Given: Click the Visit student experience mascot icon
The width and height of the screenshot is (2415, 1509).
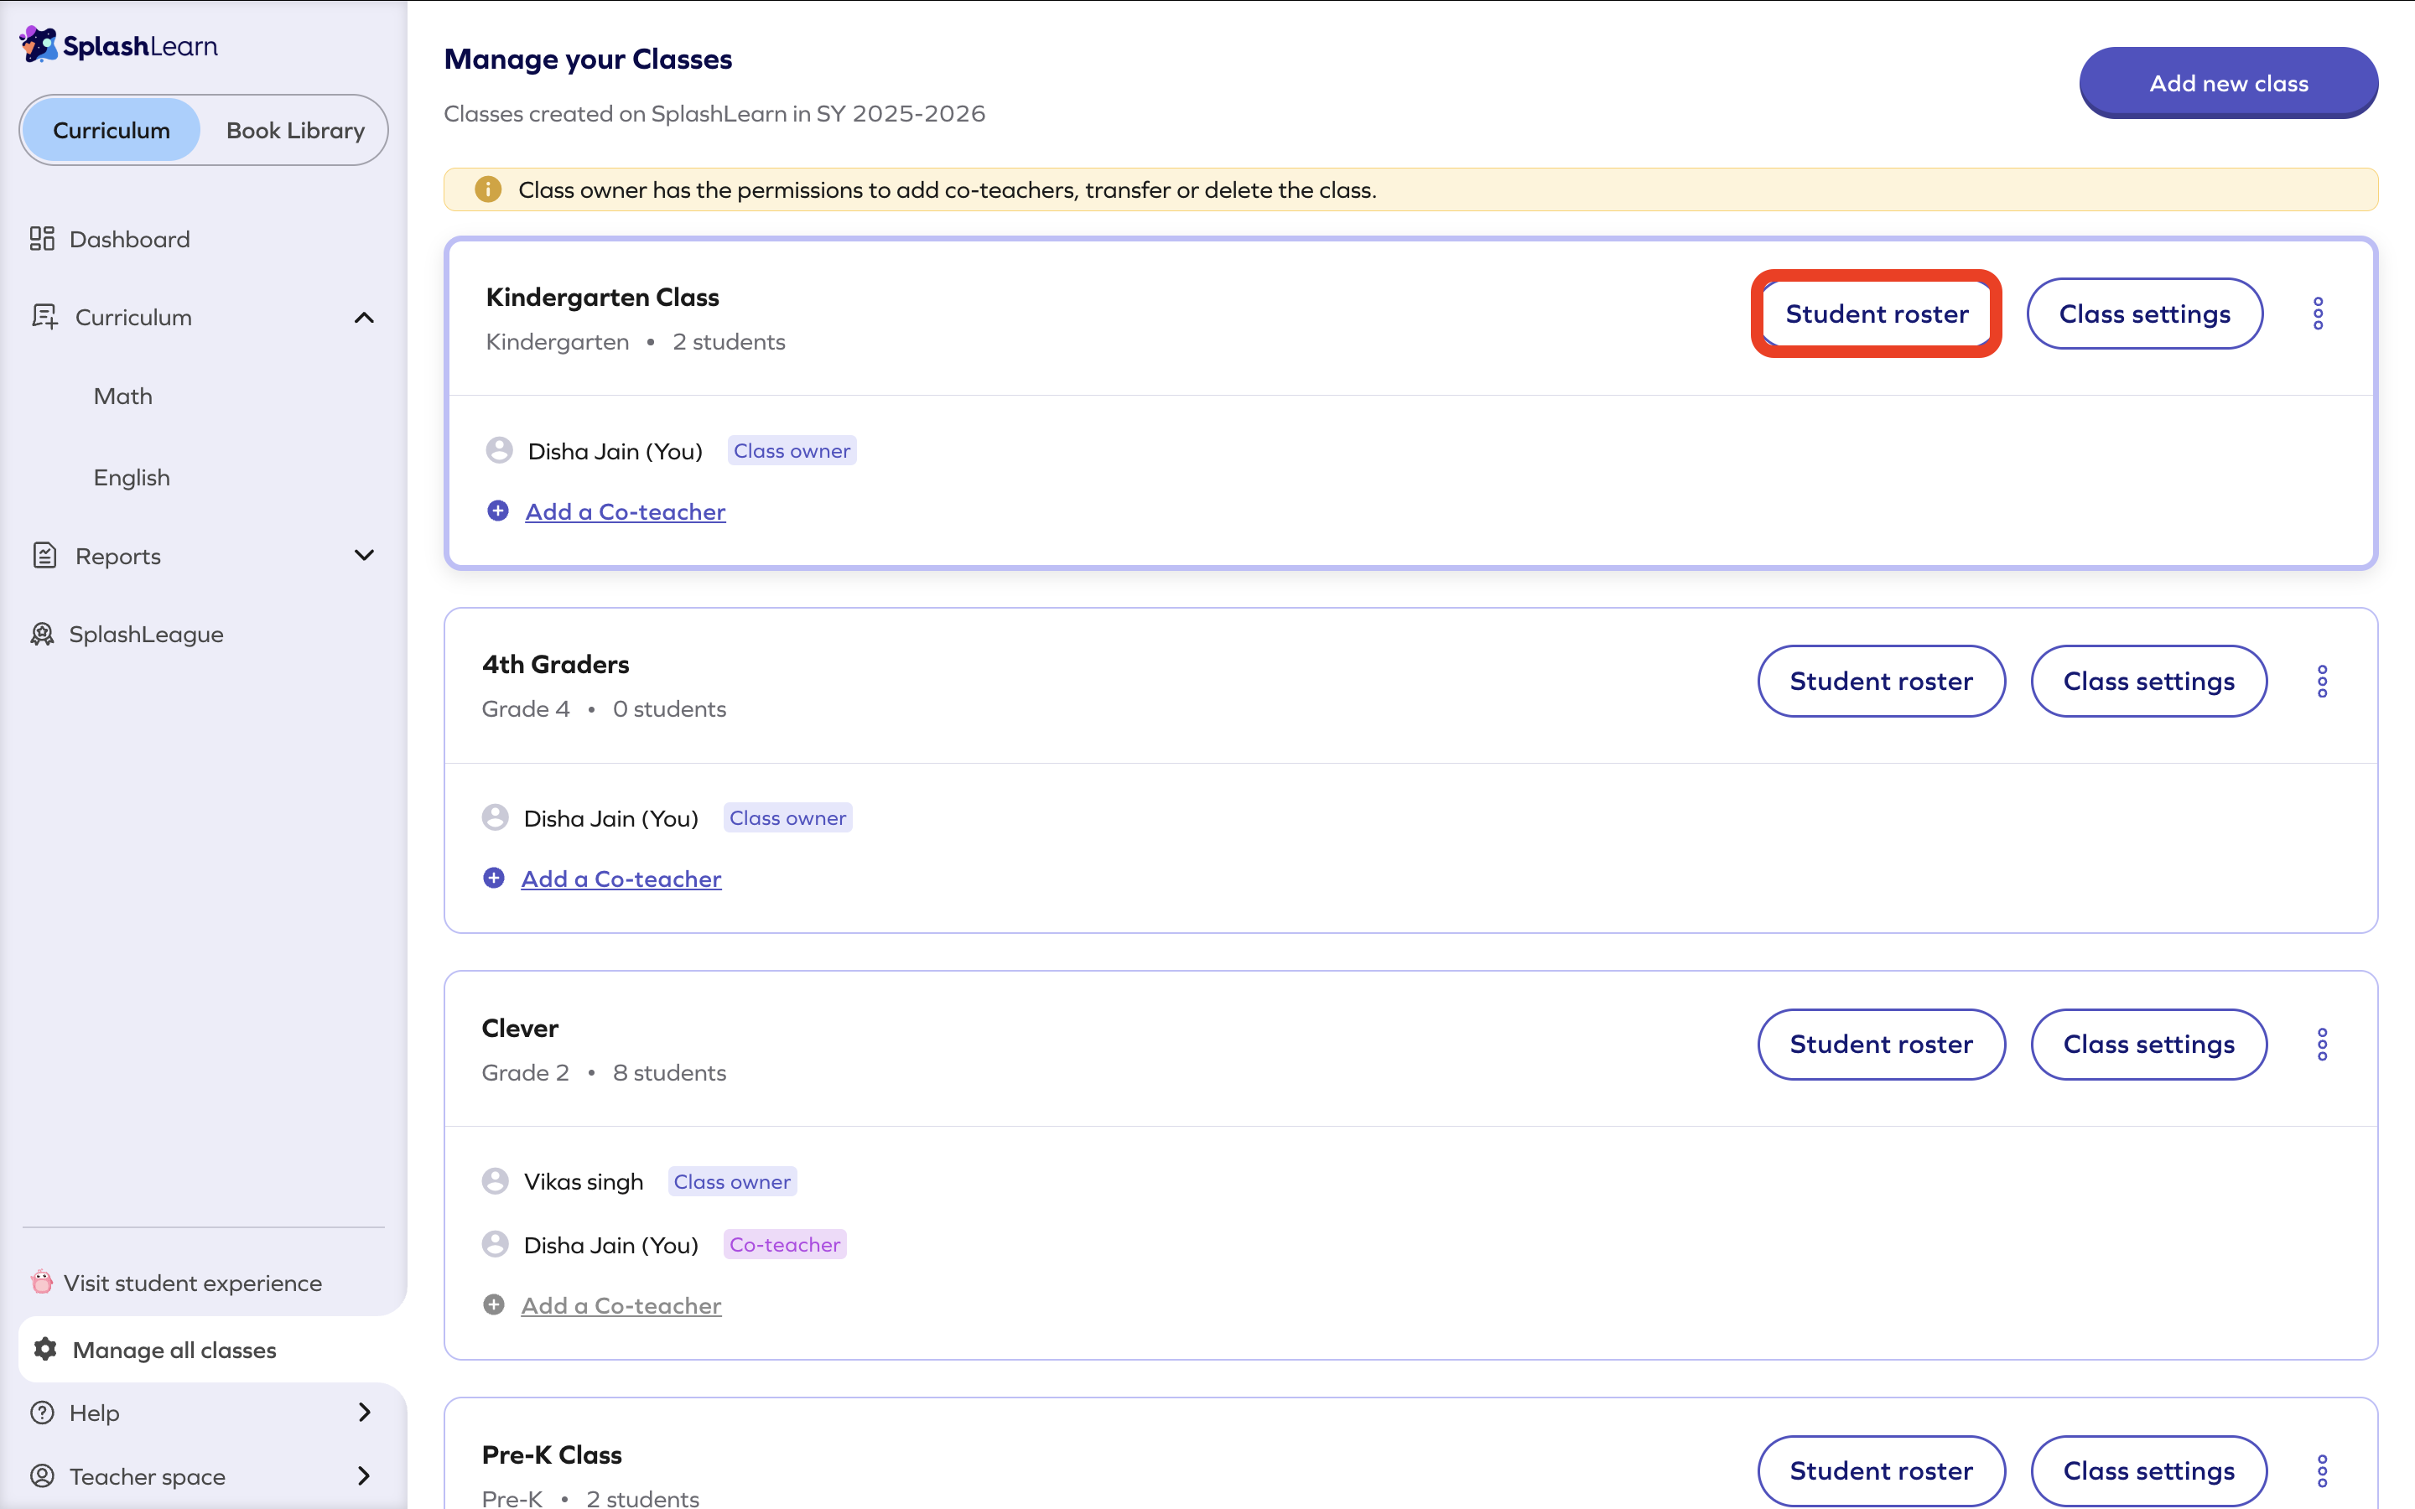Looking at the screenshot, I should 42,1282.
